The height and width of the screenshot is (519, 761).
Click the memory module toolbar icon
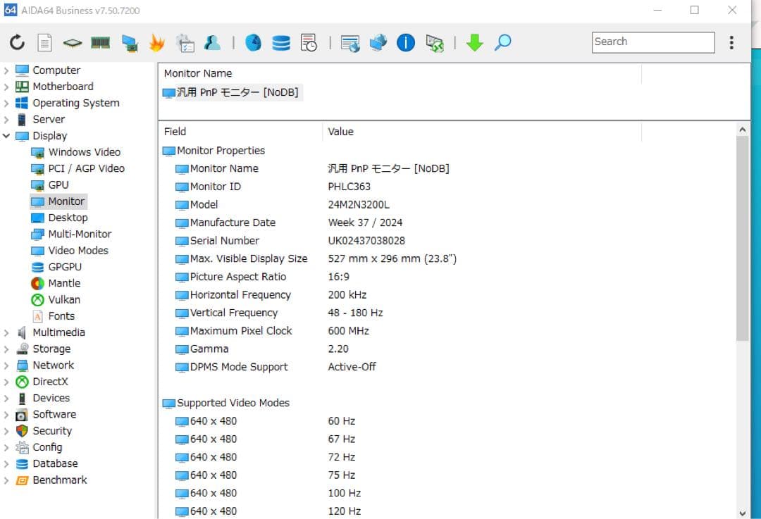click(x=99, y=42)
